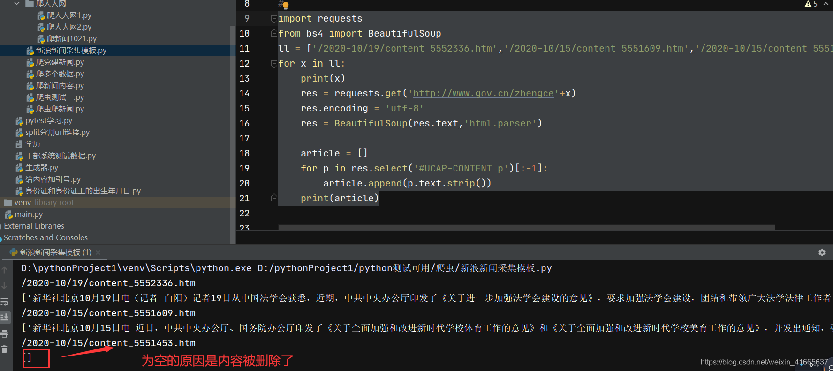833x371 pixels.
Task: Open 爬新闻内容.py file
Action: tap(60, 86)
